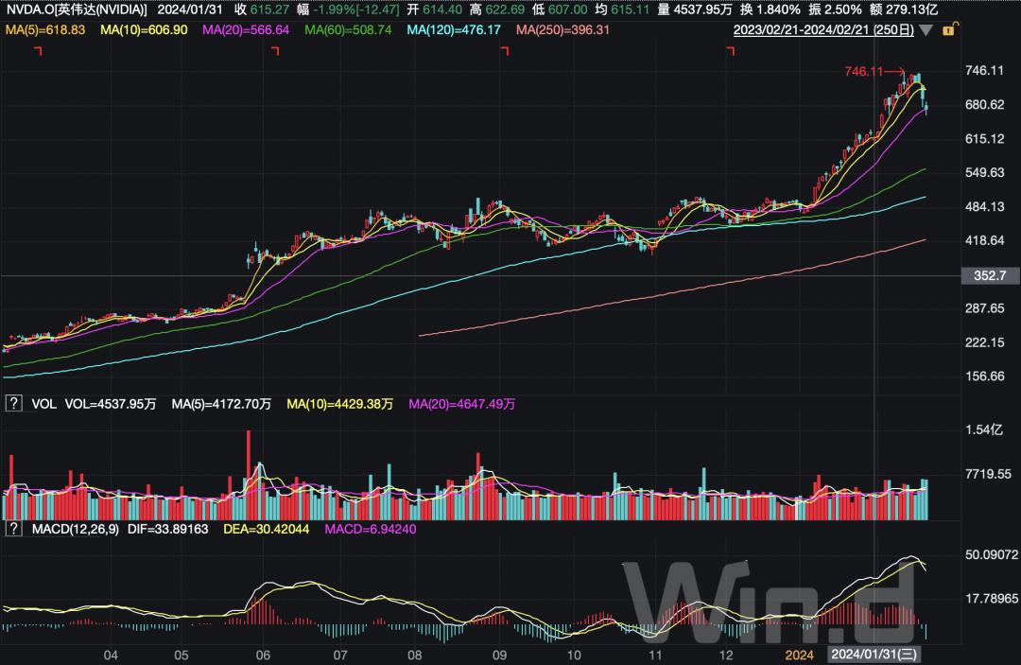Click the volume MA(5)=4172.70万 label
This screenshot has height=665, width=1021.
(221, 404)
